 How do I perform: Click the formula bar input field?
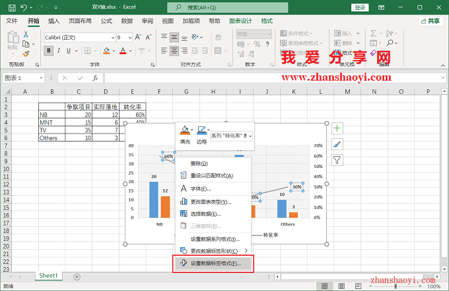[272, 78]
